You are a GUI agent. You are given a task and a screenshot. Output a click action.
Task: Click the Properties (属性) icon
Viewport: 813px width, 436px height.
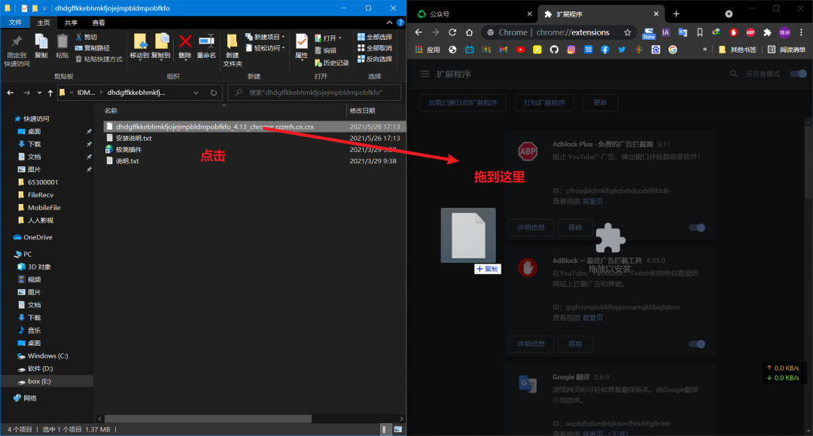[301, 41]
